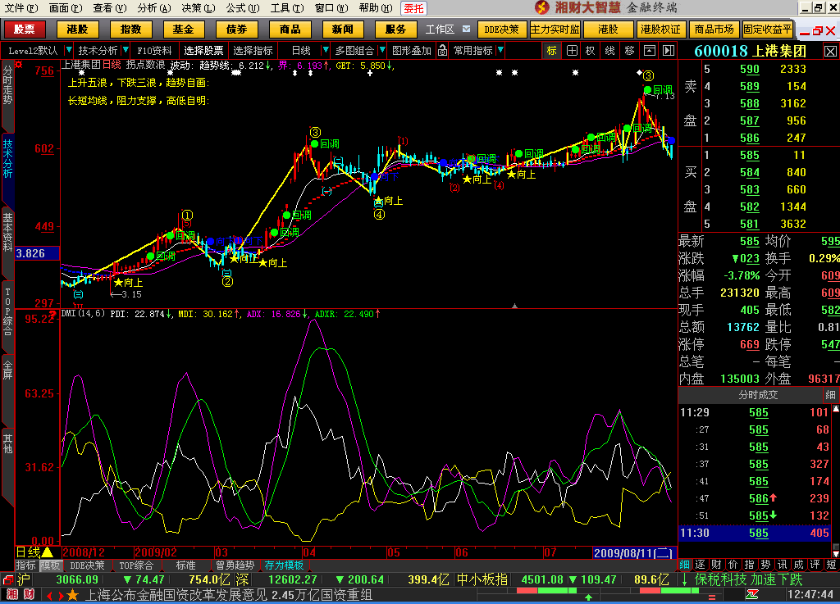Click the 指 index tab icon
840x604 pixels.
click(750, 565)
